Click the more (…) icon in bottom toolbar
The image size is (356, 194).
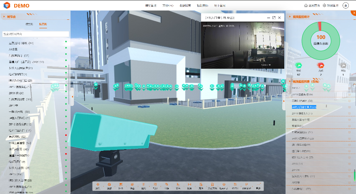(258, 186)
